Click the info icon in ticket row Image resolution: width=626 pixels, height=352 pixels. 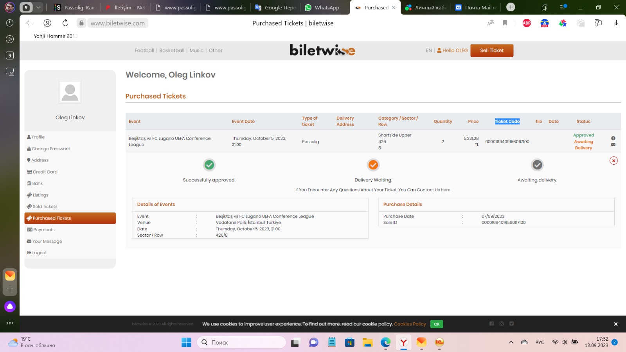click(x=613, y=138)
